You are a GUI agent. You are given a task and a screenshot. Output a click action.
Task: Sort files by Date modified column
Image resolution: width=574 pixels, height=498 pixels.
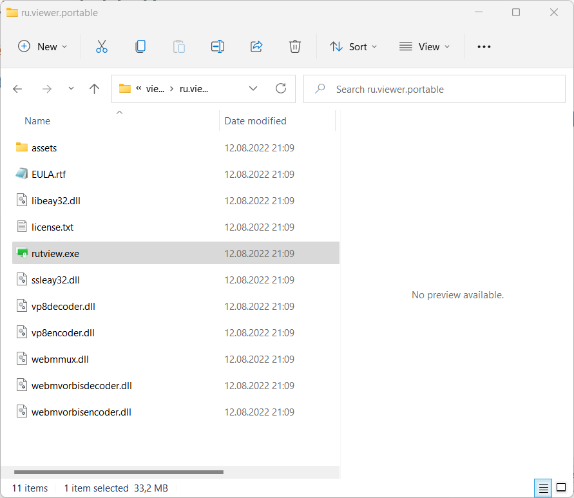(255, 121)
